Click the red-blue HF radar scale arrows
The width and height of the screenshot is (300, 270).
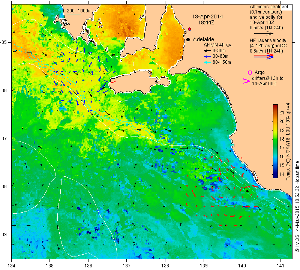264,56
